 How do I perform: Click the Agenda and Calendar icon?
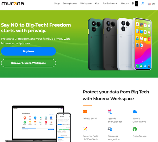[110, 111]
